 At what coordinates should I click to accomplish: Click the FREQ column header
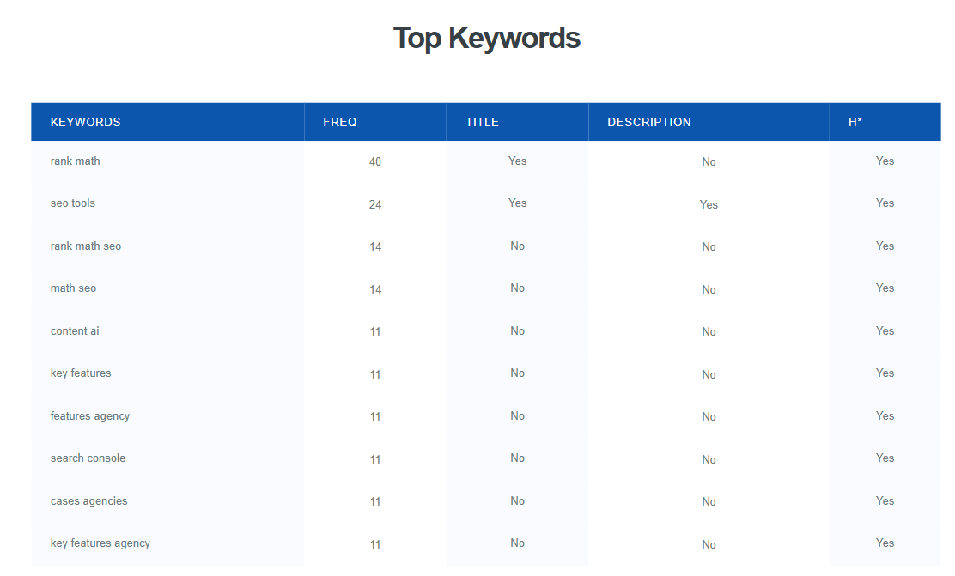coord(375,122)
